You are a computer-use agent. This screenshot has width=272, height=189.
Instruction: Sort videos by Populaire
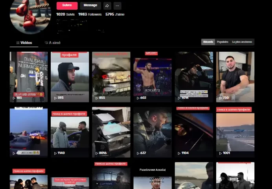click(222, 42)
